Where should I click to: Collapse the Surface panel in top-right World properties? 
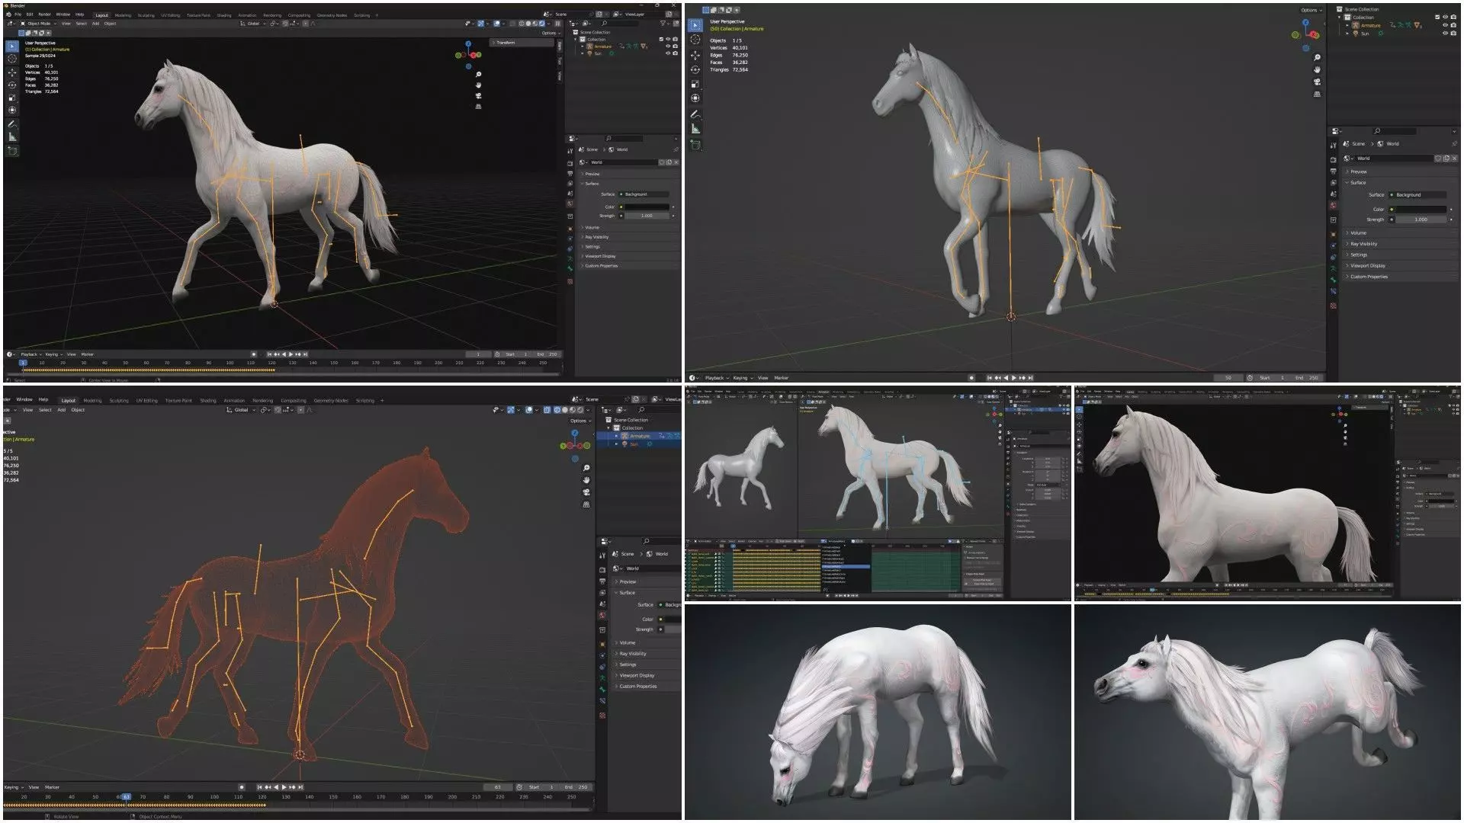click(1401, 183)
